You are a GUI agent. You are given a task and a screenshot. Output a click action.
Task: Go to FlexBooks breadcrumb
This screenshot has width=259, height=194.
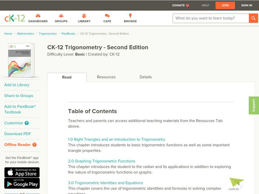coord(68,34)
